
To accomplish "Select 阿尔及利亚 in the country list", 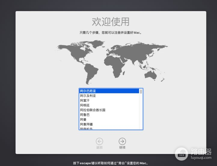I will tap(88, 96).
